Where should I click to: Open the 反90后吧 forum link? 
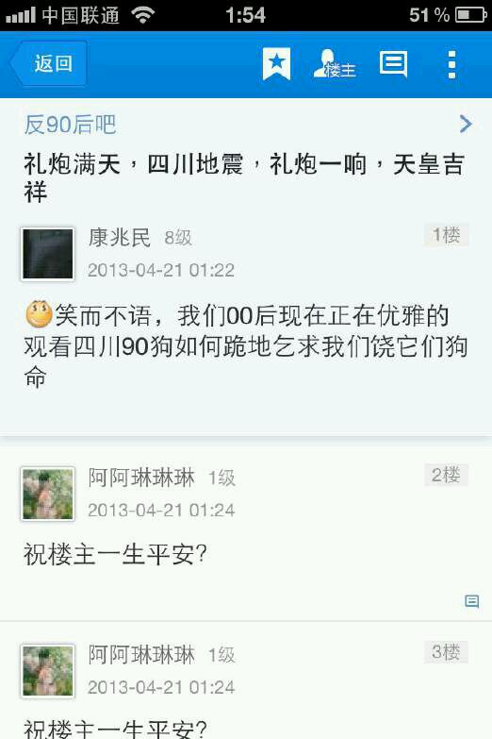tap(70, 125)
